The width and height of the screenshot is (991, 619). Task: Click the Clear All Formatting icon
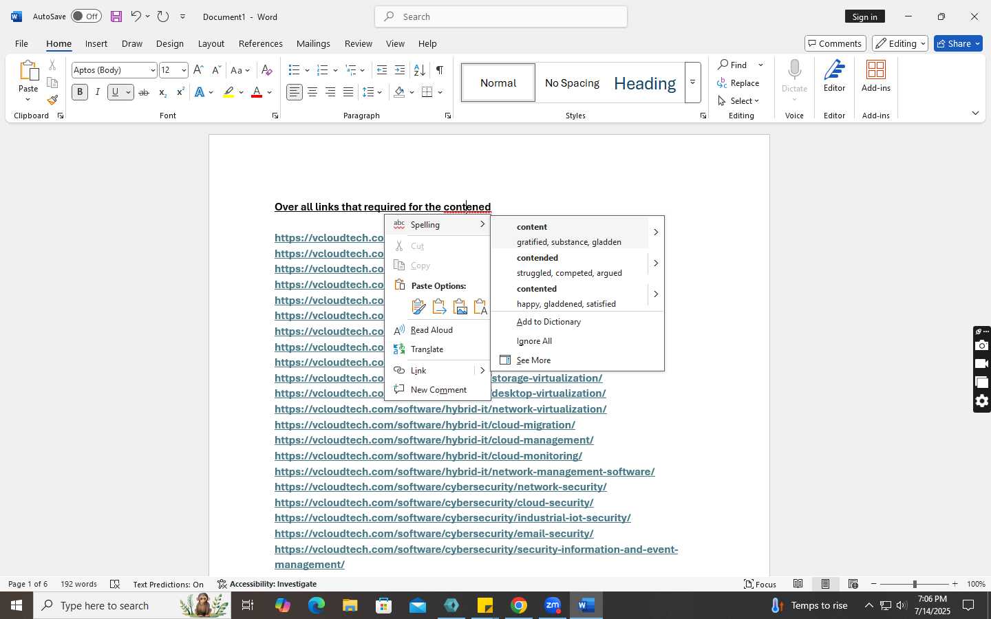[x=267, y=70]
